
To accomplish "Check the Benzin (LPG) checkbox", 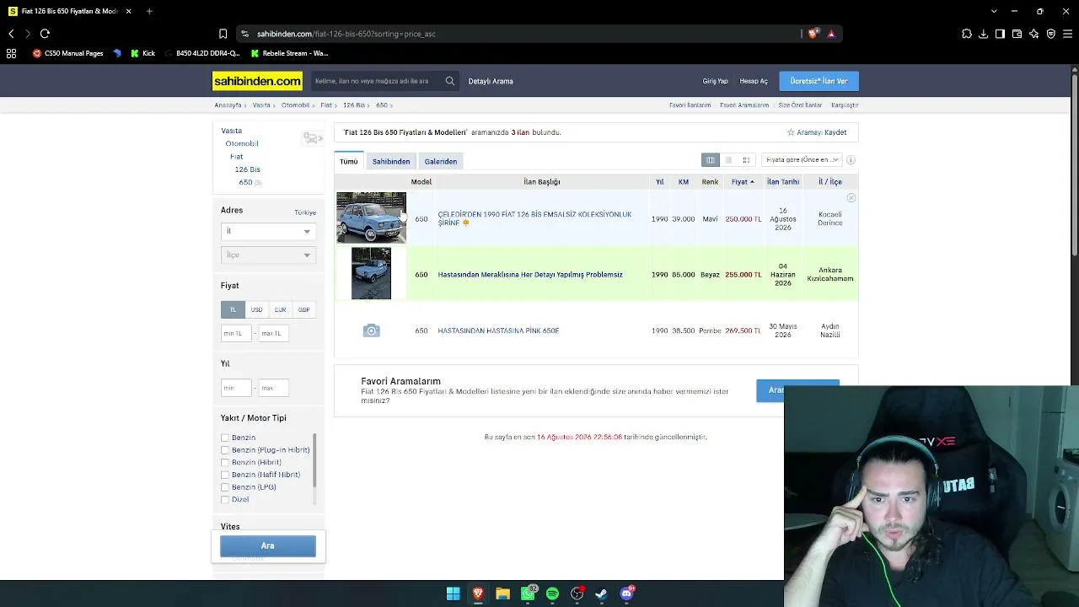I will pos(225,487).
